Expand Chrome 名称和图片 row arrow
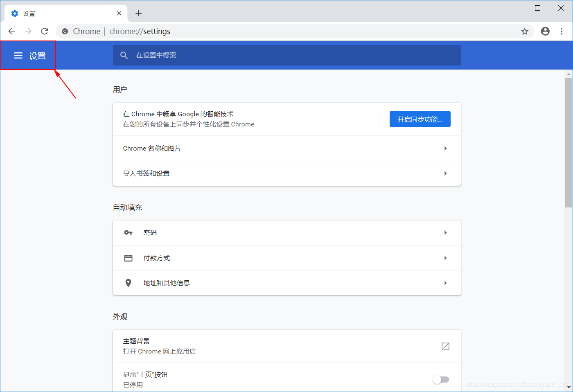 445,148
